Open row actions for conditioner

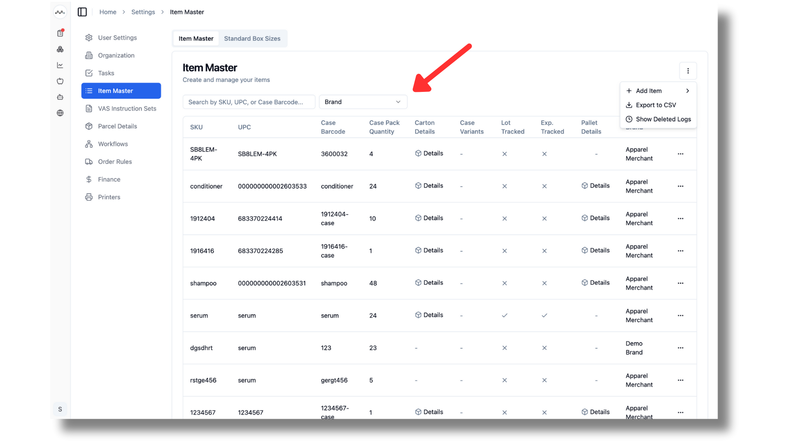[681, 186]
